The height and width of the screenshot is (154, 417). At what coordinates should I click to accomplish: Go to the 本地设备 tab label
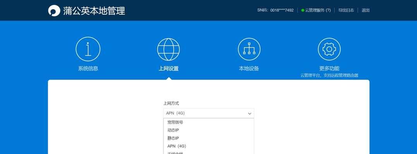click(249, 69)
